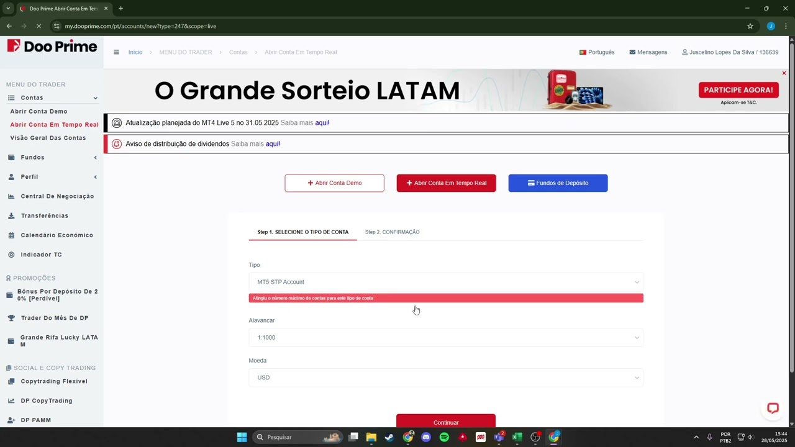Screen dimensions: 795x447
Task: Open the Moeda dropdown USD
Action: pyautogui.click(x=446, y=377)
